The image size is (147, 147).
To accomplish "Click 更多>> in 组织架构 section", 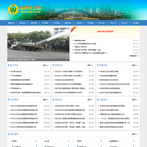I will tap(135, 134).
